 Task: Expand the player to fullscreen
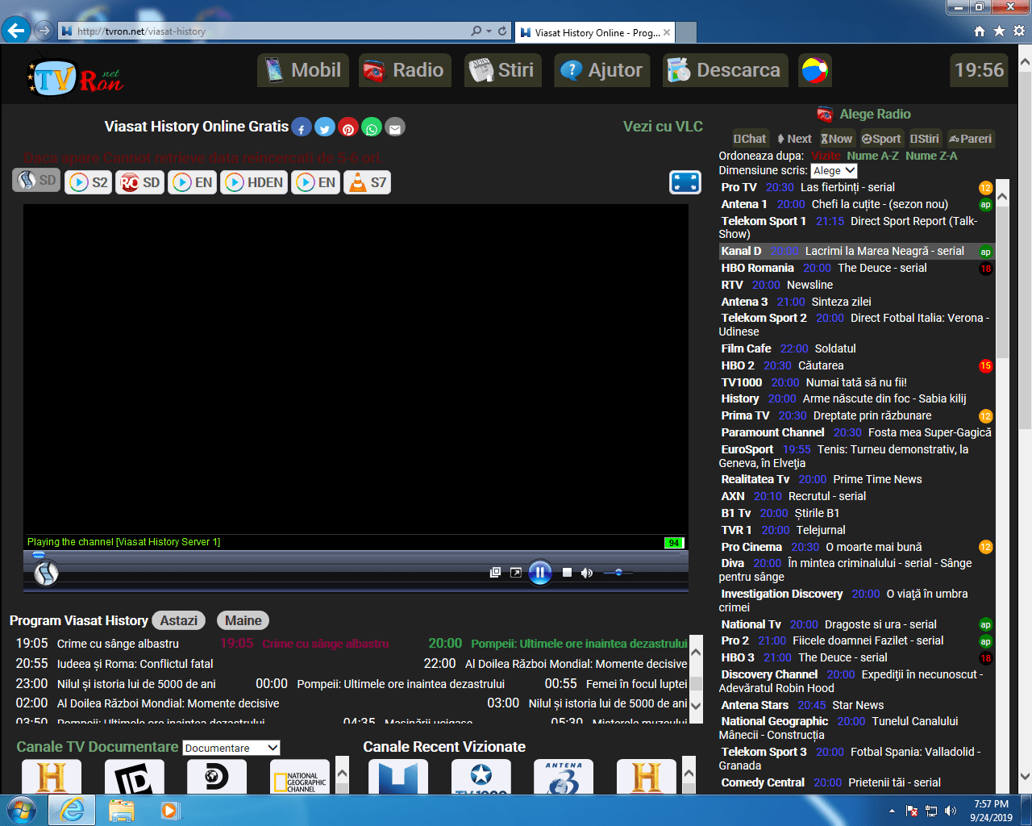(685, 182)
